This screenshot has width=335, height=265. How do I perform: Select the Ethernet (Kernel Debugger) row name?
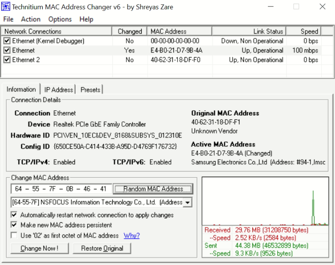pos(48,41)
